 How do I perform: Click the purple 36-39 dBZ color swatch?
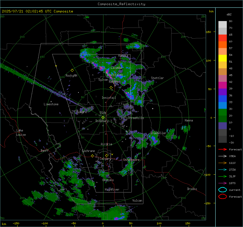[x=222, y=92]
